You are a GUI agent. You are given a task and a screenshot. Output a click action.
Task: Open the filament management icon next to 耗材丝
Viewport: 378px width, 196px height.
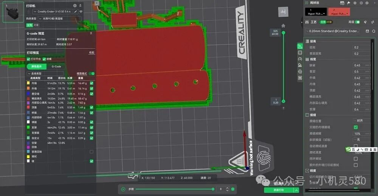[x=342, y=3]
